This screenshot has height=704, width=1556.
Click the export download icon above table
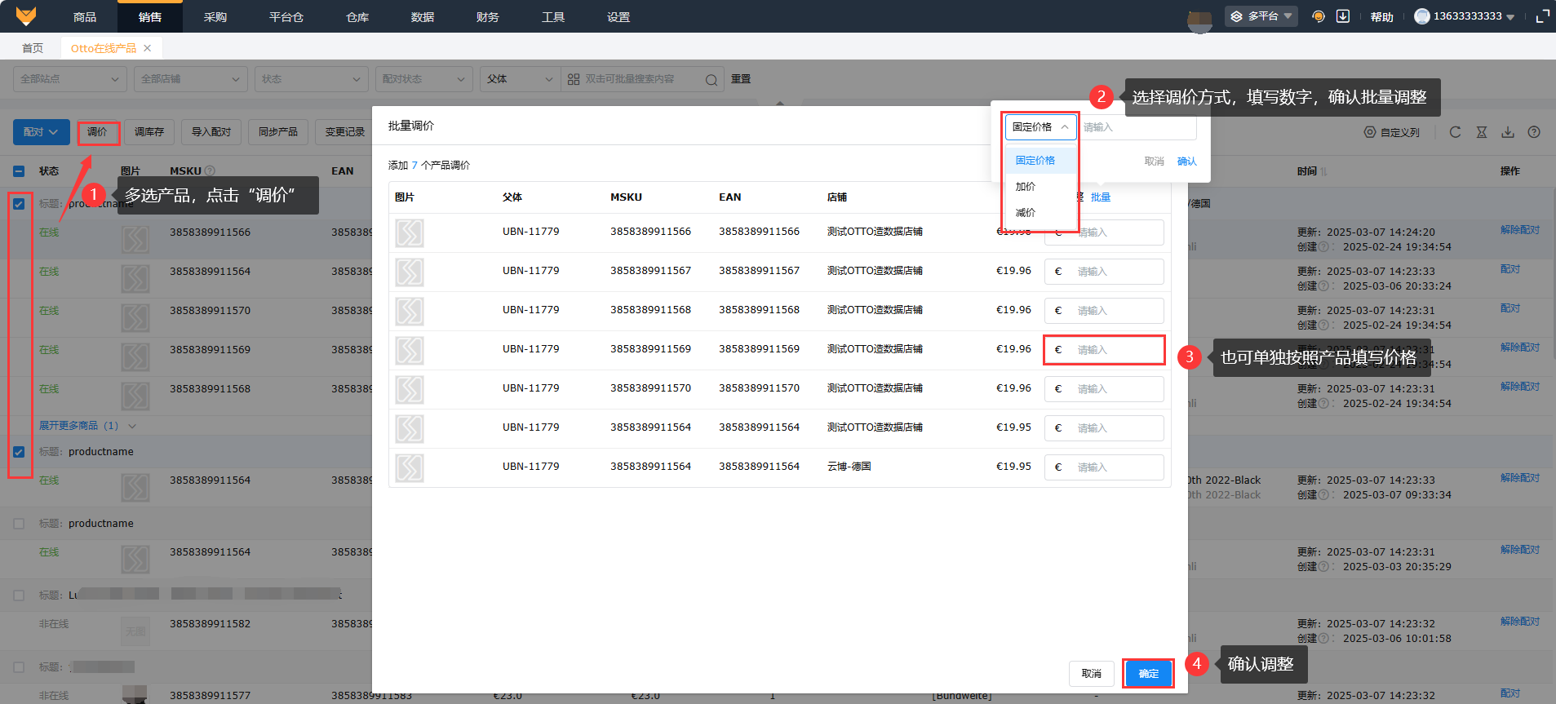1508,132
